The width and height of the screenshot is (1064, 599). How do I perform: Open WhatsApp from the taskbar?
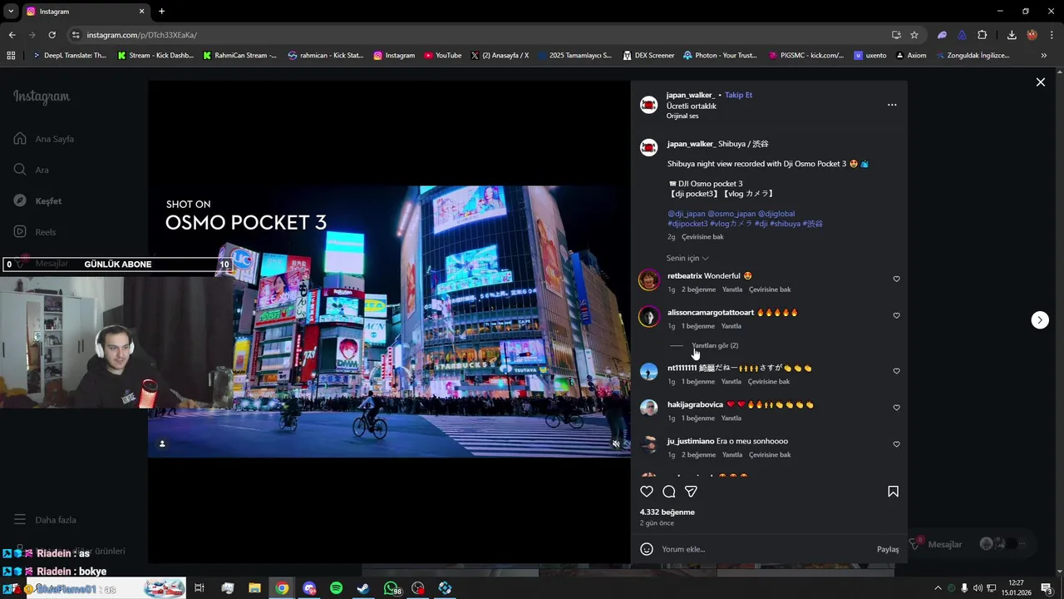click(x=391, y=588)
